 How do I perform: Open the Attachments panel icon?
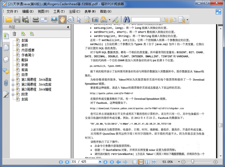[6, 82]
